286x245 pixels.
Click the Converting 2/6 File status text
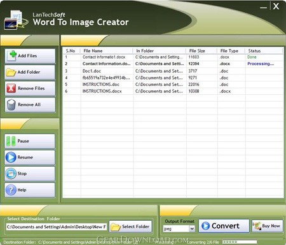click(x=203, y=242)
